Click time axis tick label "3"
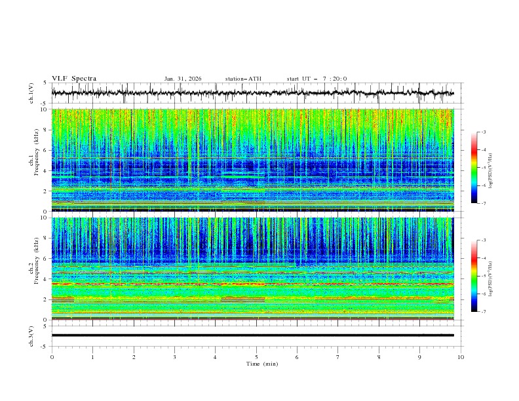519x401 pixels. (174, 357)
